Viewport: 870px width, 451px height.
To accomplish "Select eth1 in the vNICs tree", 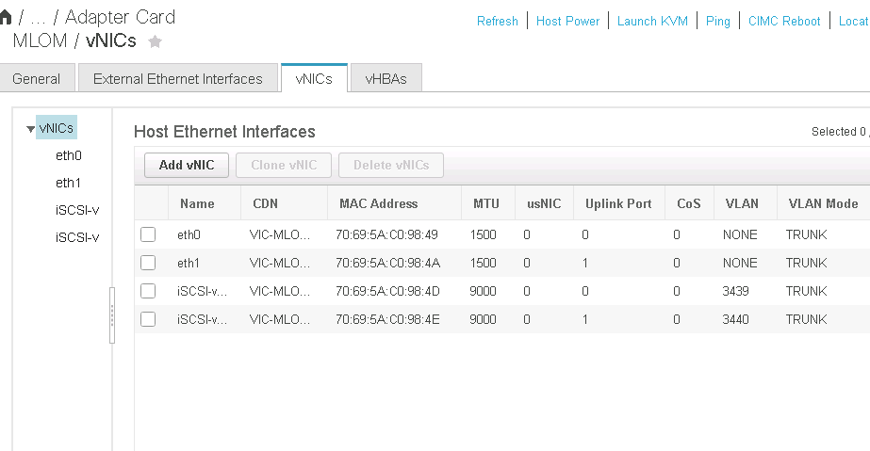I will pyautogui.click(x=69, y=183).
